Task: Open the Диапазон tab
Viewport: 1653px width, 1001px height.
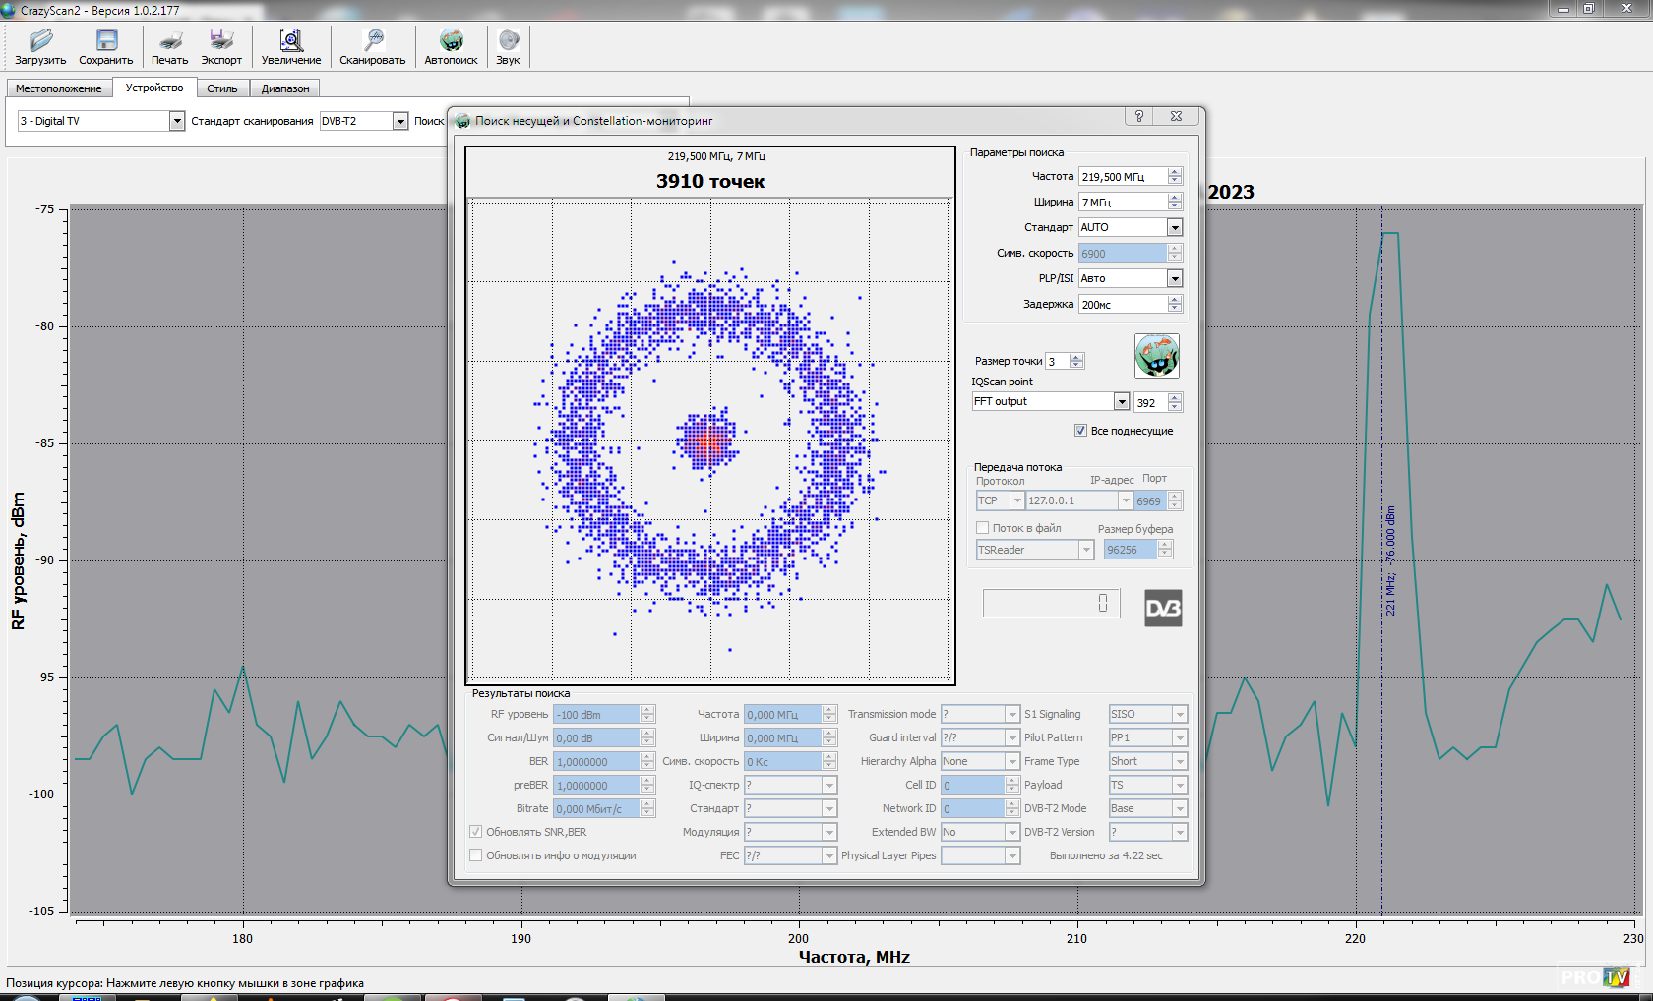Action: (285, 88)
